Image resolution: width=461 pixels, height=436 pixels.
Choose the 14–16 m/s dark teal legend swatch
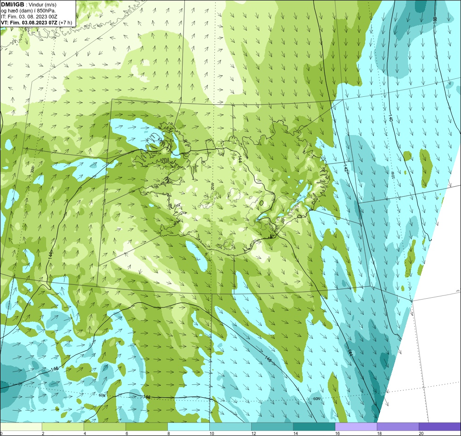[314, 427]
